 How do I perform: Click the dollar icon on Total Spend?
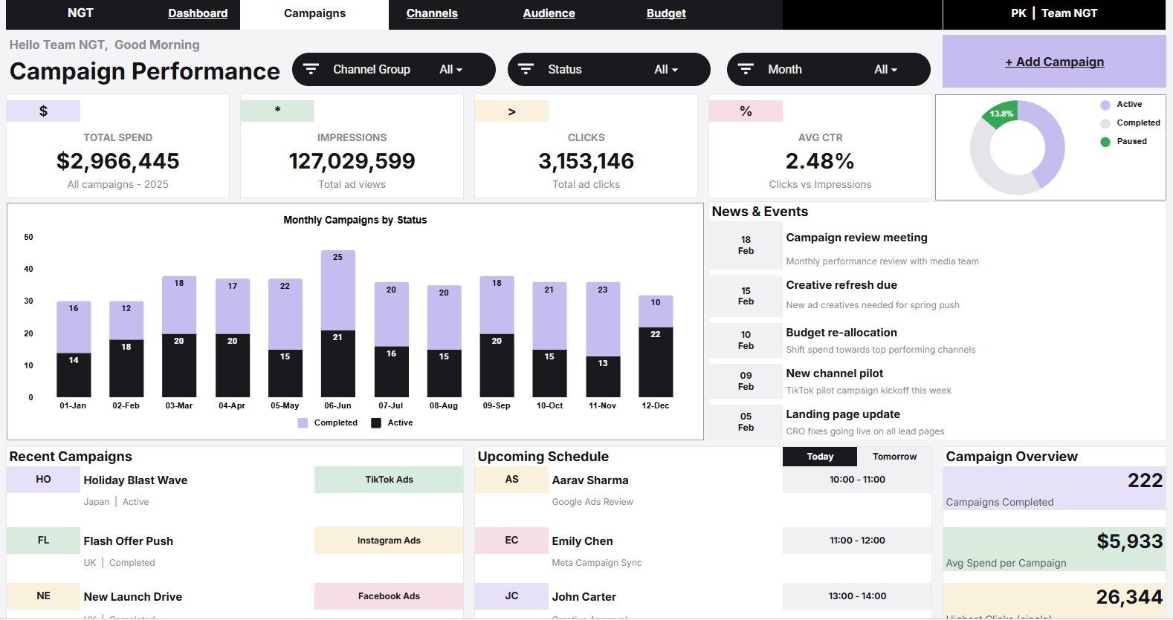click(x=43, y=111)
